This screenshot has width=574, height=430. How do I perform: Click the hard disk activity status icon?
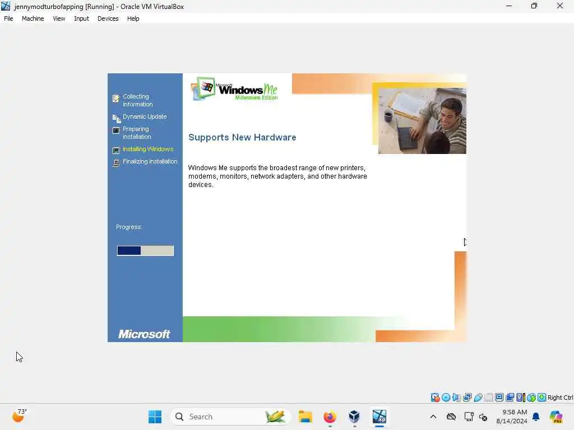435,398
